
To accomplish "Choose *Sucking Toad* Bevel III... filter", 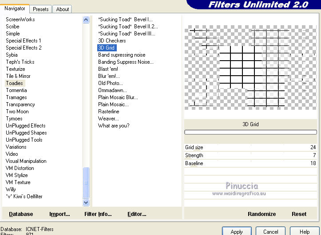I will point(127,34).
